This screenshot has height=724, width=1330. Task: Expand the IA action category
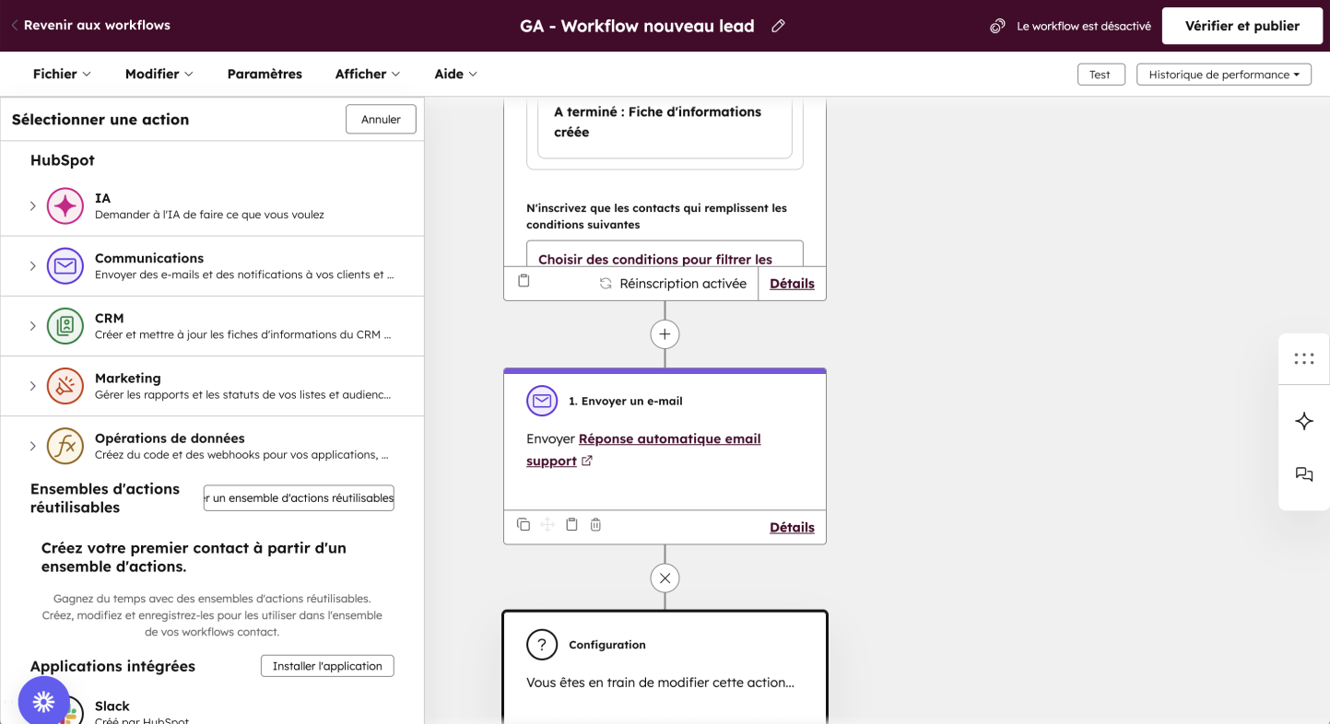coord(33,206)
